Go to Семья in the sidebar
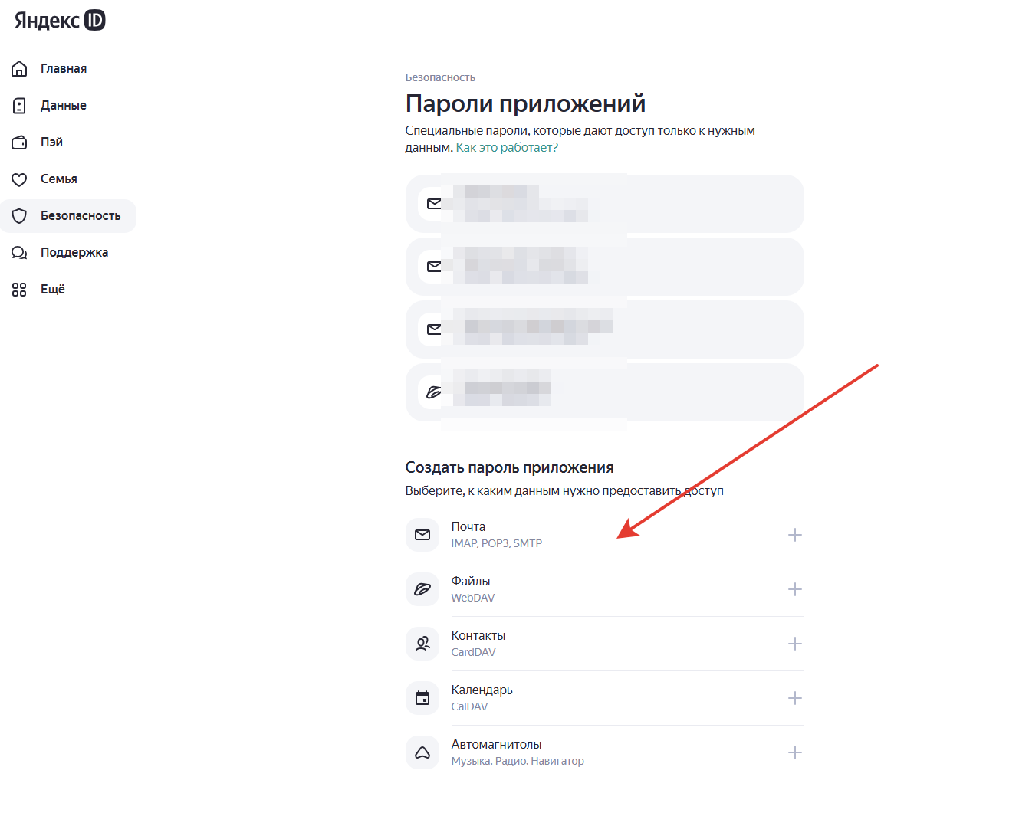This screenshot has height=813, width=1019. pos(58,179)
